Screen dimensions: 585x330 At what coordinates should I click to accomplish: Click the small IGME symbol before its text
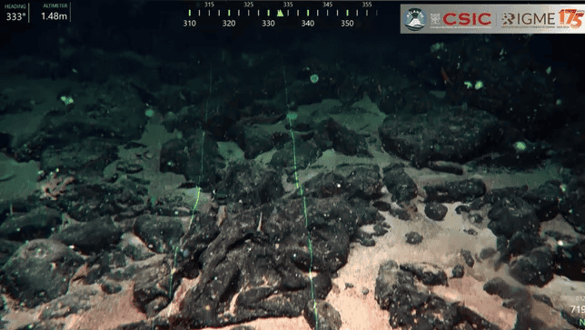(x=508, y=19)
